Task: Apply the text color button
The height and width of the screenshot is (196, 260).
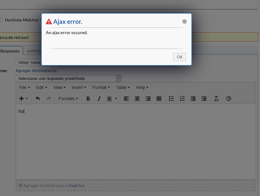Action: pyautogui.click(x=109, y=99)
